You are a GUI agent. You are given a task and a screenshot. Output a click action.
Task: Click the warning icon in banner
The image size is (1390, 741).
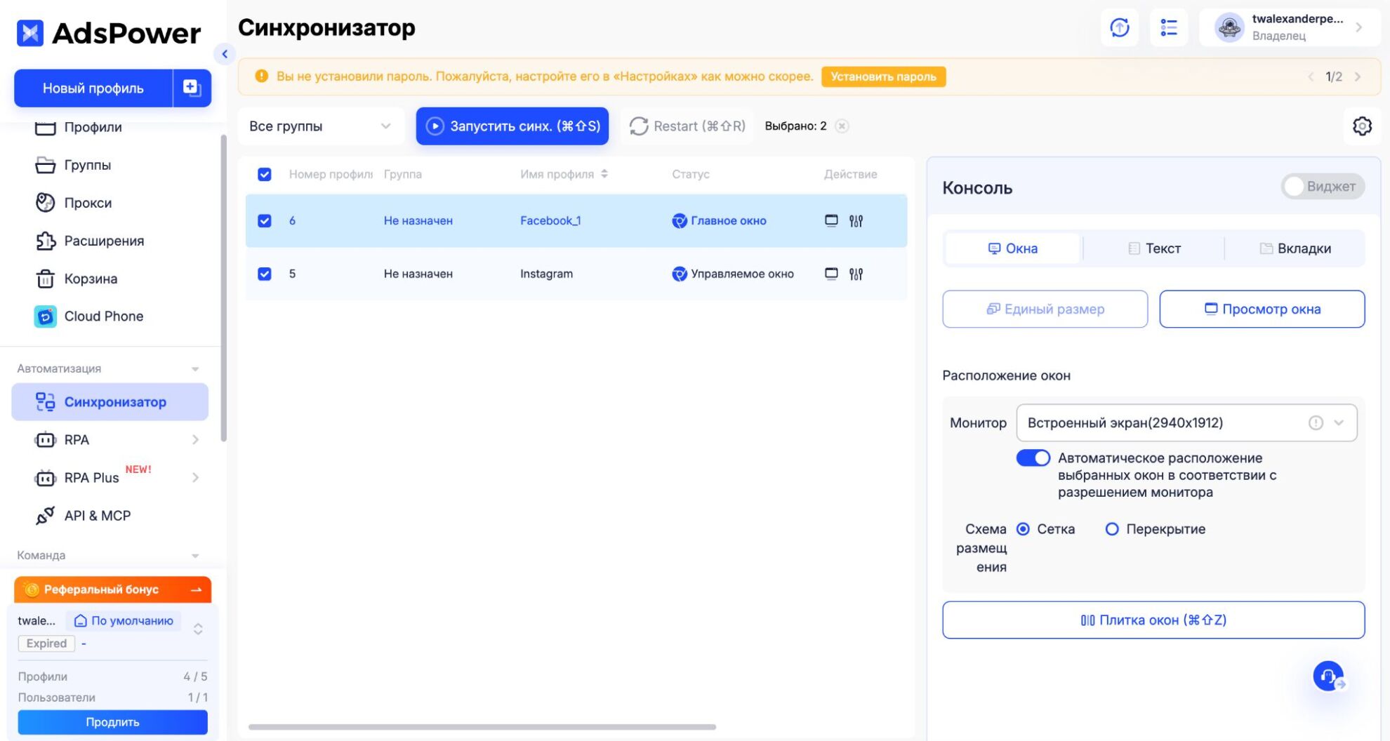[261, 76]
